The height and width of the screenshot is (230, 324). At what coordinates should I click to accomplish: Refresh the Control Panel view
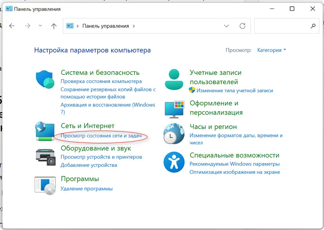click(x=242, y=26)
